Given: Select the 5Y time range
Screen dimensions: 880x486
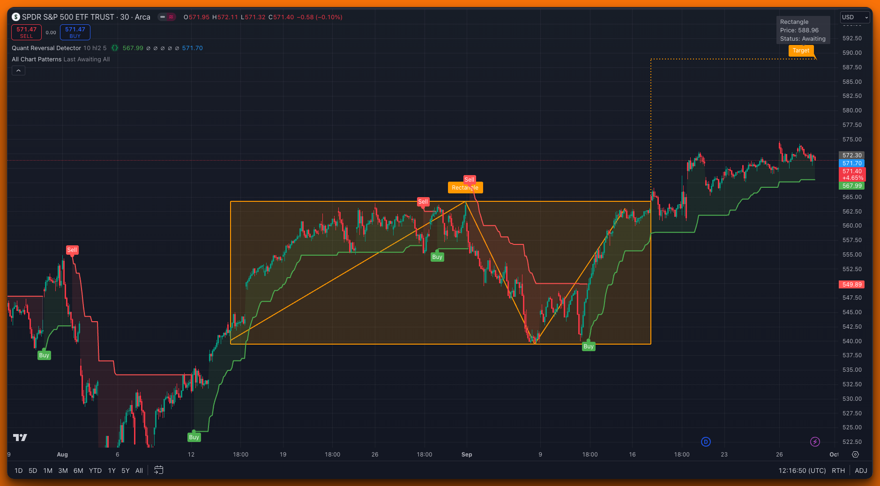Looking at the screenshot, I should pyautogui.click(x=126, y=471).
